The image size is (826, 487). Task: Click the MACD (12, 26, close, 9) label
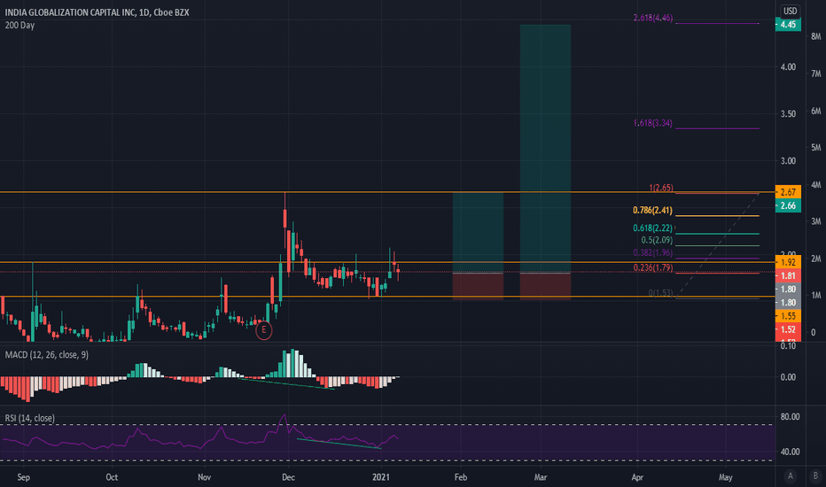[47, 355]
